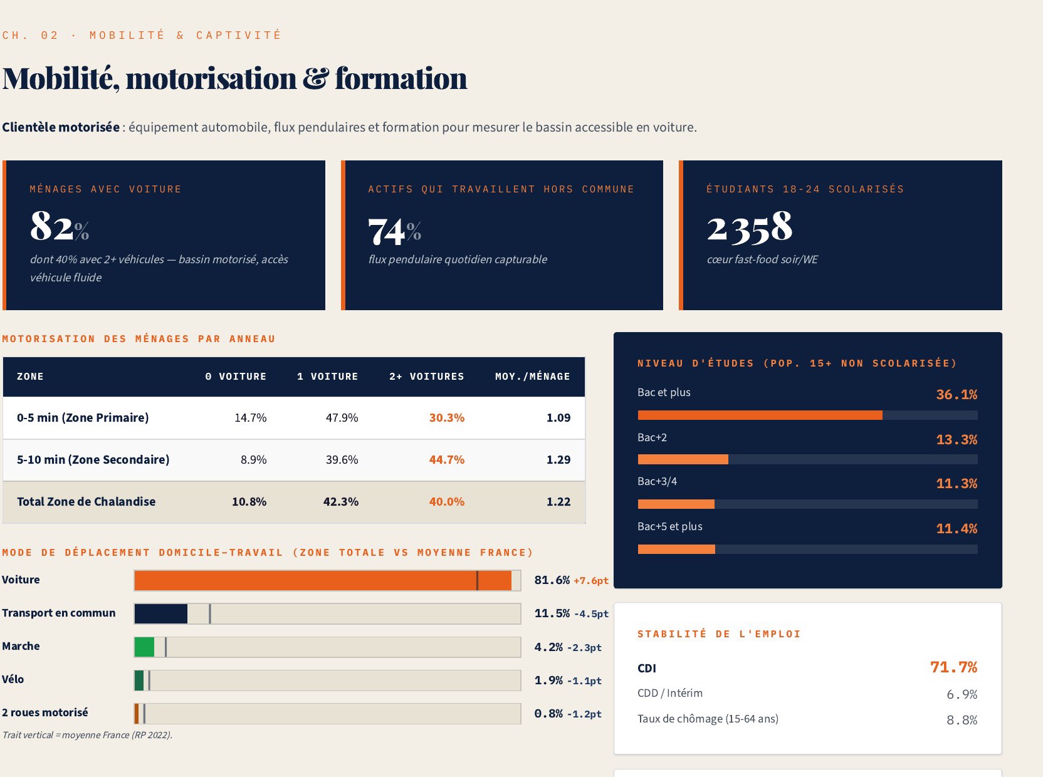The image size is (1043, 777).
Task: Click 'MODE DE DÉPLACEMENT DOMICILE-TRAVAIL' heading
Action: tap(268, 553)
